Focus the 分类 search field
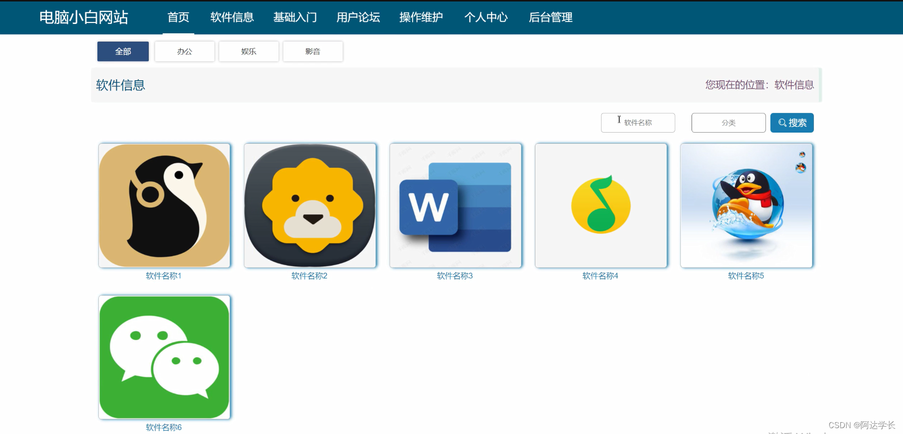This screenshot has width=903, height=434. tap(728, 123)
